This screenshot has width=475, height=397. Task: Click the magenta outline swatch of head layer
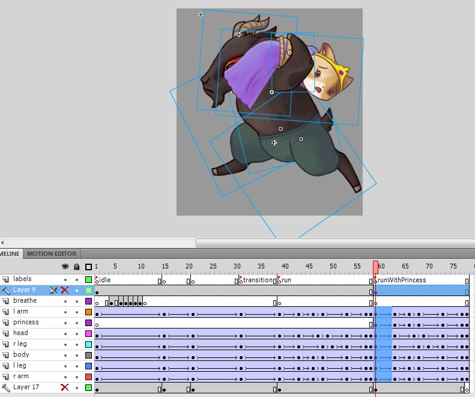coord(88,334)
